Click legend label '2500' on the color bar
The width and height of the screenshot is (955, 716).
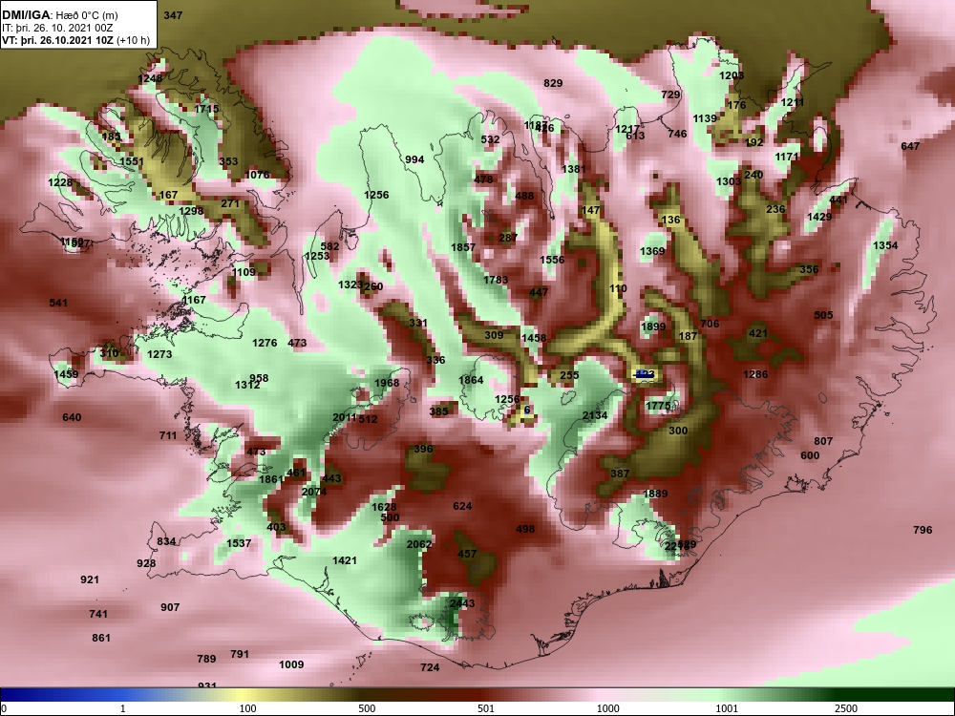pyautogui.click(x=846, y=708)
